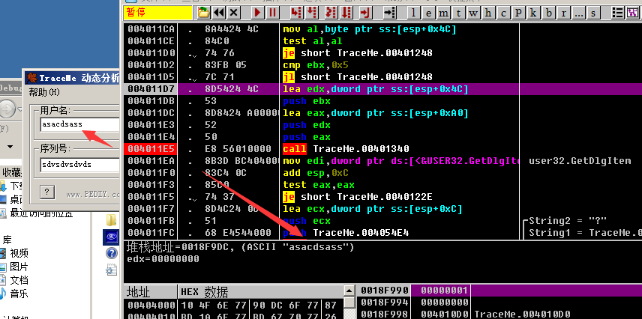Open Executable modules with 'e' button

[429, 13]
